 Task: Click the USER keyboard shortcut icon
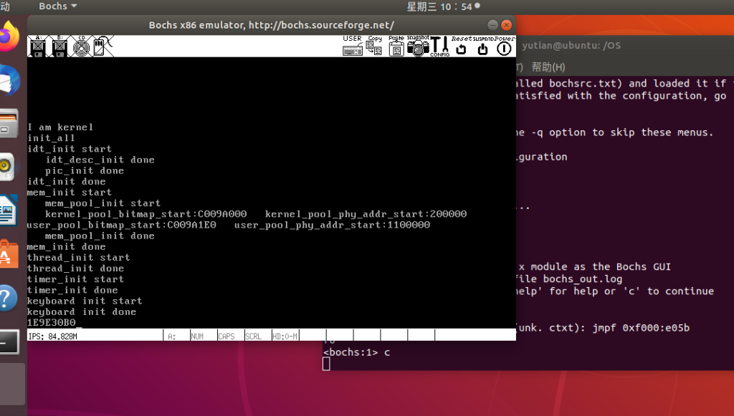(352, 46)
